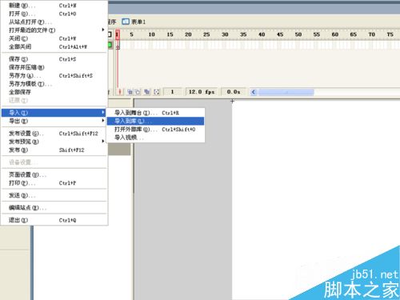400x300 pixels.
Task: Click 发布 (Publish) with shortcut Shift+F12
Action: click(54, 150)
